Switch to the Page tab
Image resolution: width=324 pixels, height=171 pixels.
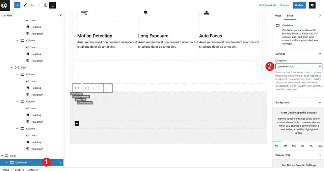click(x=278, y=16)
